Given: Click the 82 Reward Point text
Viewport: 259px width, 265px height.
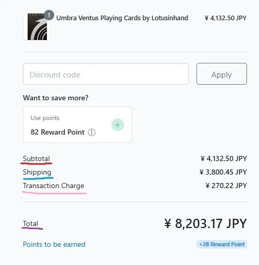Looking at the screenshot, I should click(x=57, y=132).
